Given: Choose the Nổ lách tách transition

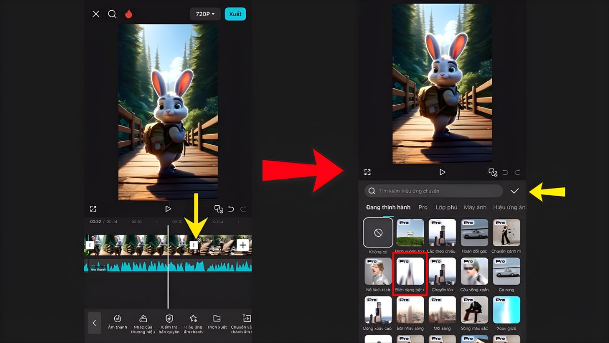Looking at the screenshot, I should (x=378, y=271).
